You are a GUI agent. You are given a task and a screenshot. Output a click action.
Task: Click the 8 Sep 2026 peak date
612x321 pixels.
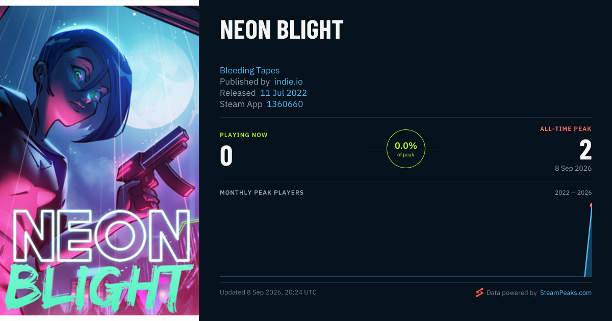[574, 168]
